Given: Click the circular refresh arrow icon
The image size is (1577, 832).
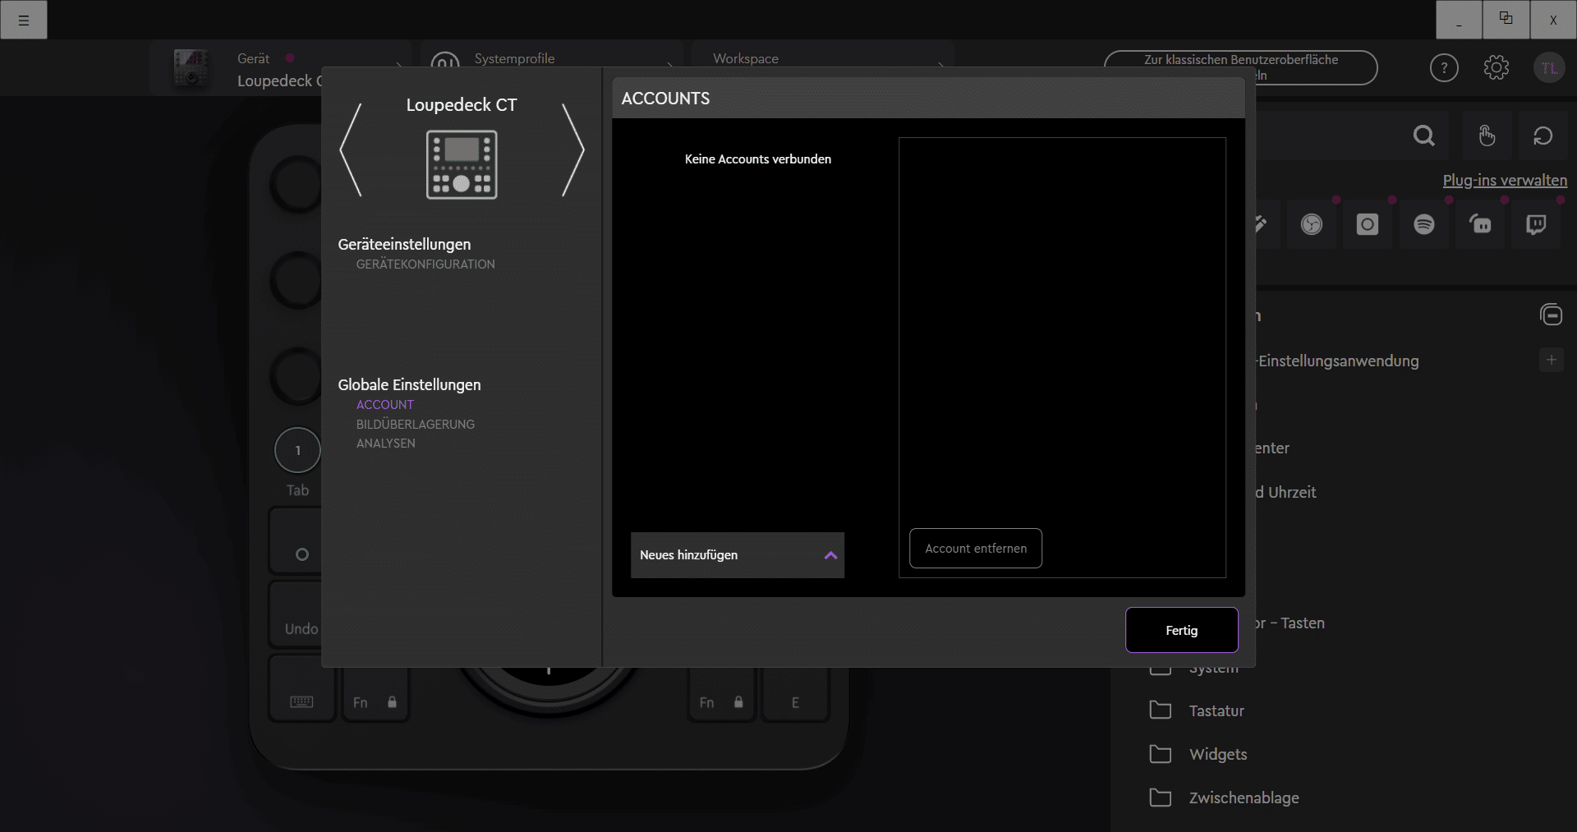Looking at the screenshot, I should [1543, 136].
